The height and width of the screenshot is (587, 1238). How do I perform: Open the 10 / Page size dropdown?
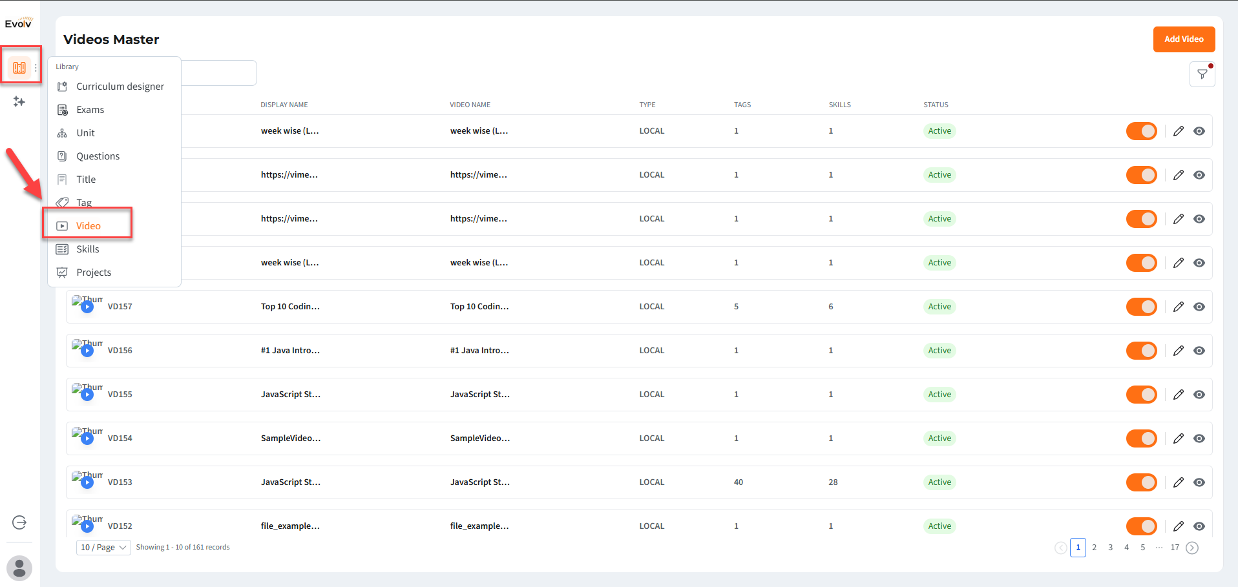[x=103, y=548]
